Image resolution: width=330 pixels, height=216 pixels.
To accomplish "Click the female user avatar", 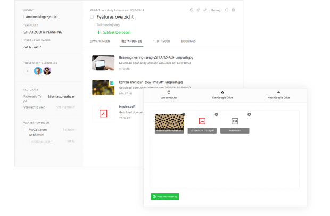I will coord(47,71).
